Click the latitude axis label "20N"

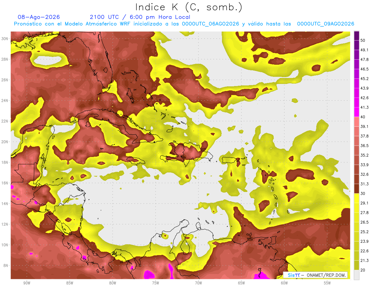(x=5, y=142)
